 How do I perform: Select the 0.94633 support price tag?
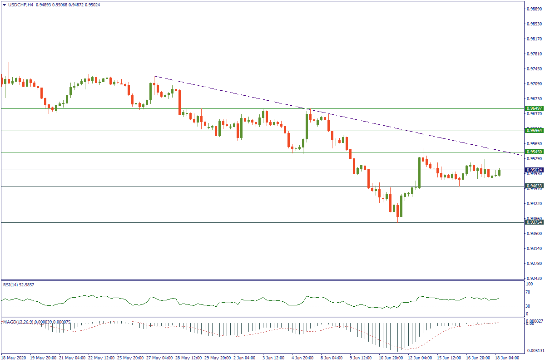[534, 186]
